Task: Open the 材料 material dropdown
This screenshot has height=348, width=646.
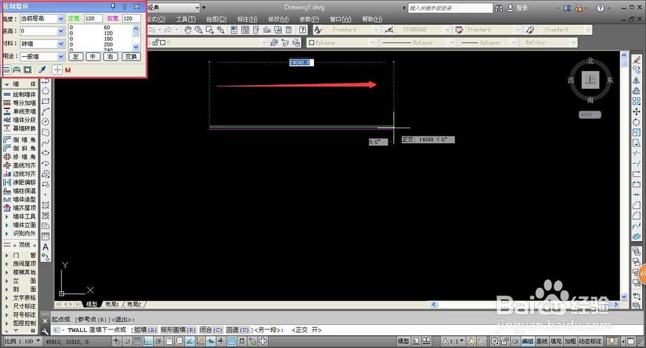Action: [61, 44]
